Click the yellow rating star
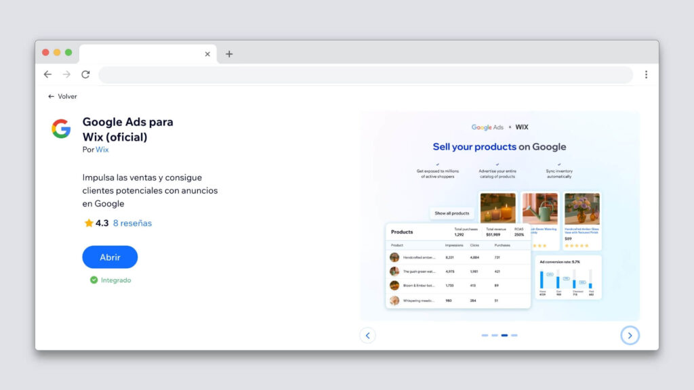Image resolution: width=694 pixels, height=390 pixels. 89,223
